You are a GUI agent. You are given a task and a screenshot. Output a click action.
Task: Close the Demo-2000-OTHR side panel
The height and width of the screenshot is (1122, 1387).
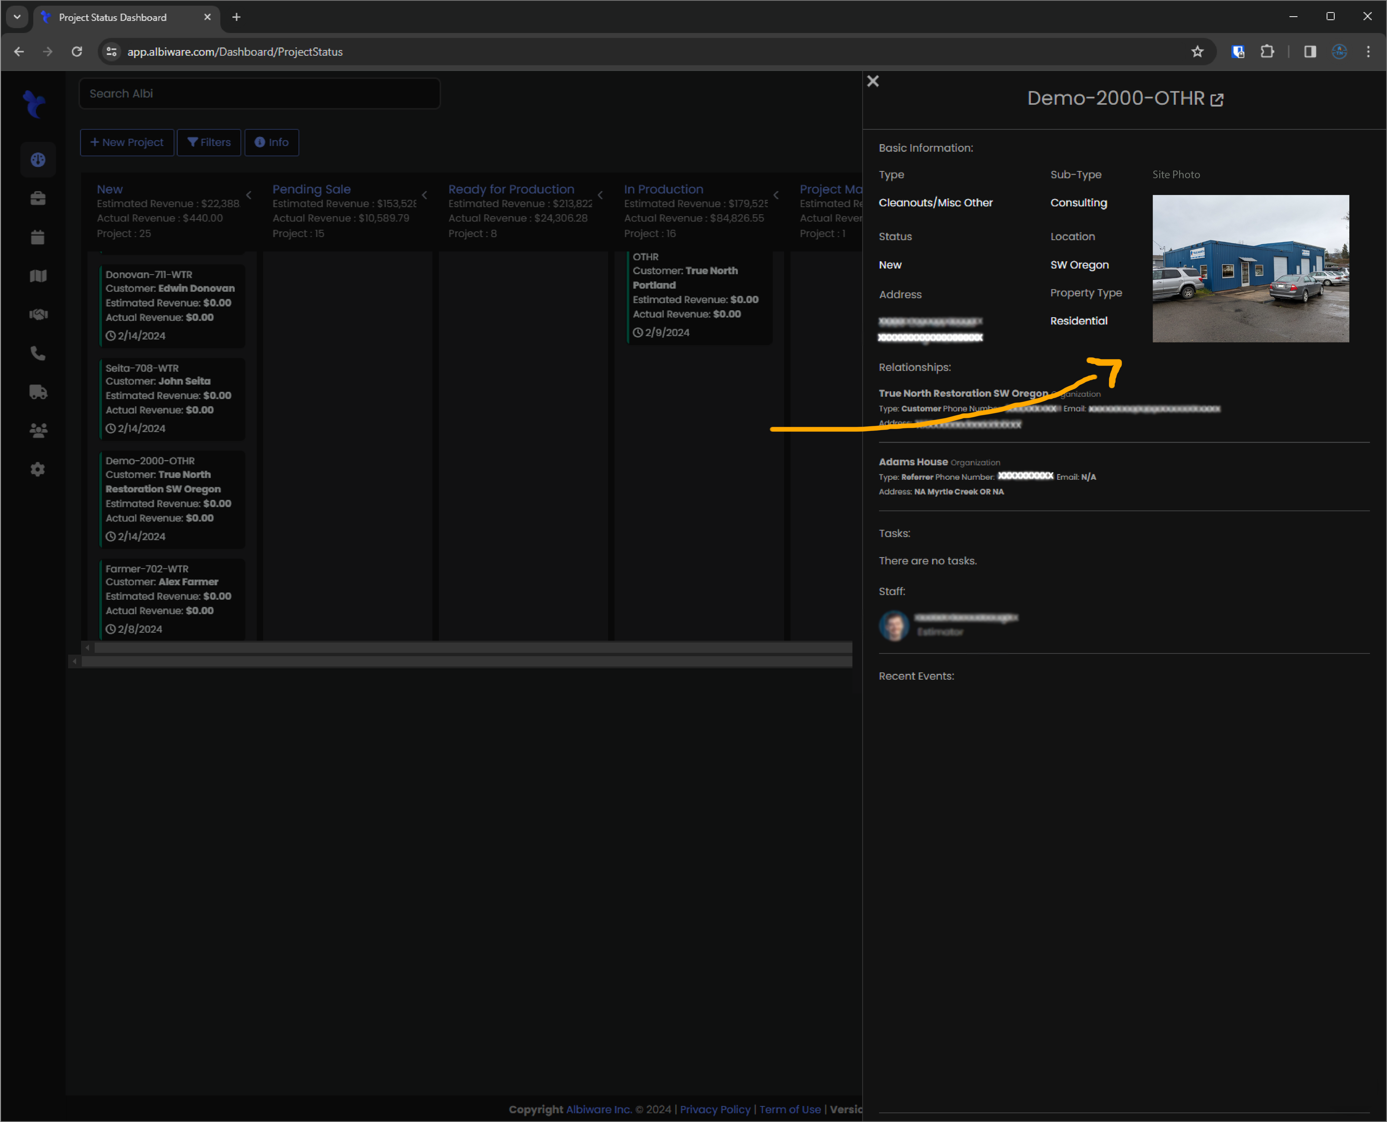point(873,82)
